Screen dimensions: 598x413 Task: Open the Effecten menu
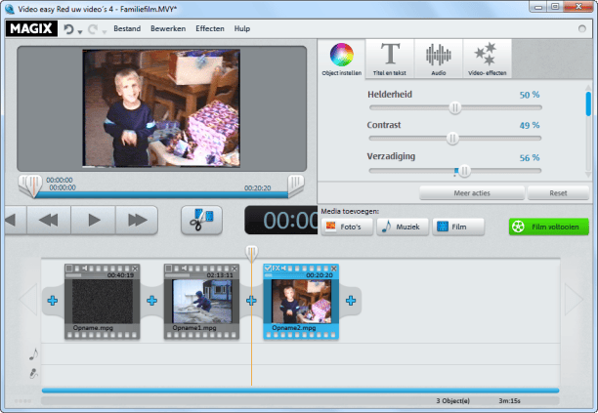coord(209,29)
